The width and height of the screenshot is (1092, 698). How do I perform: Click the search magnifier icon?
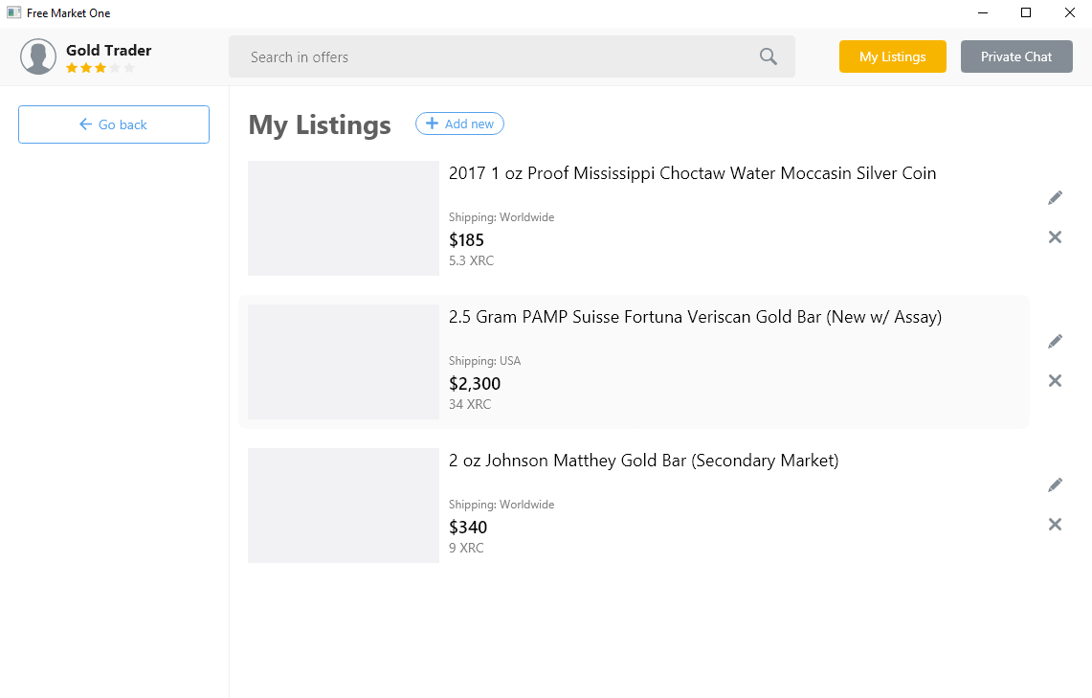[x=769, y=56]
